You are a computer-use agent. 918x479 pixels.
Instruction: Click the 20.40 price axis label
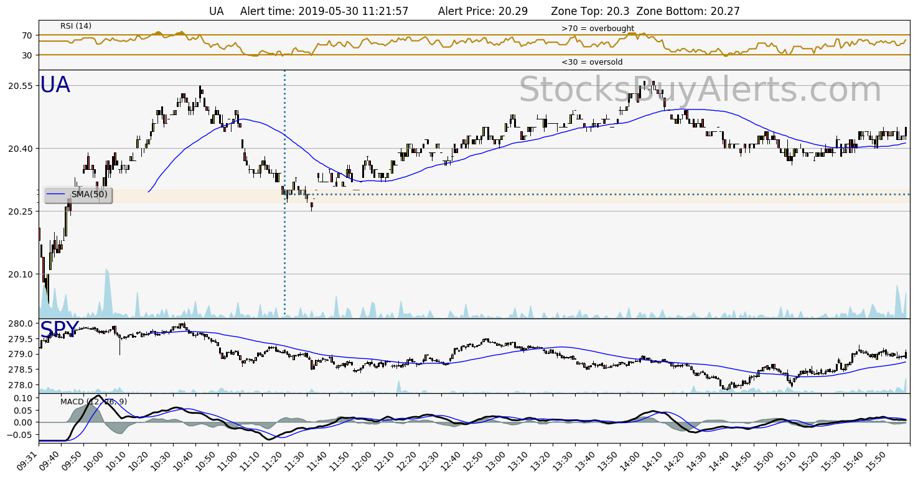click(20, 149)
